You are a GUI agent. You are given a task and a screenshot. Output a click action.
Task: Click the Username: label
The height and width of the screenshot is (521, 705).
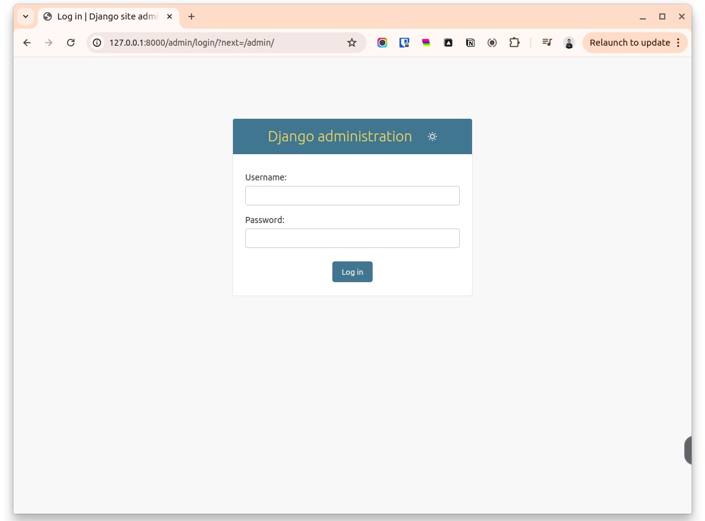coord(266,177)
